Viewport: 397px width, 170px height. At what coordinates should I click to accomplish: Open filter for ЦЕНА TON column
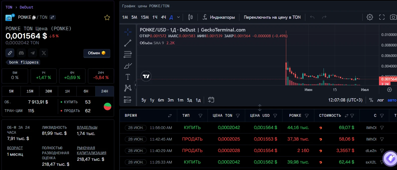point(238,115)
